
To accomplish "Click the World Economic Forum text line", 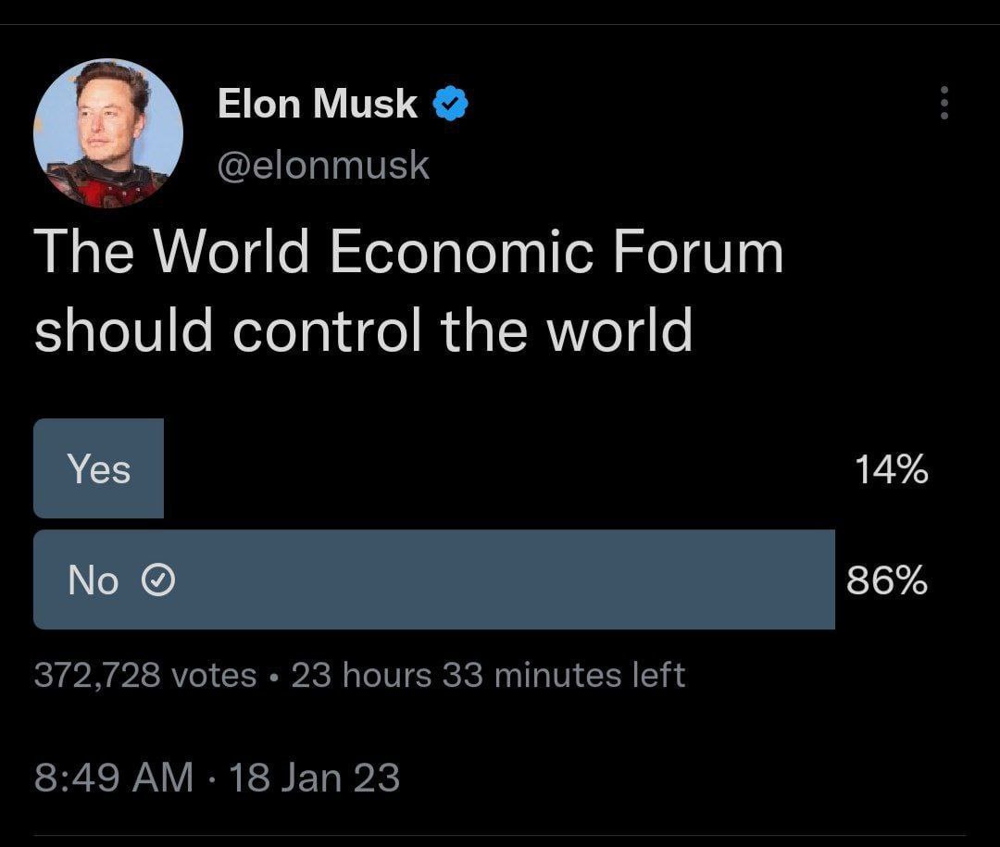I will coord(409,251).
